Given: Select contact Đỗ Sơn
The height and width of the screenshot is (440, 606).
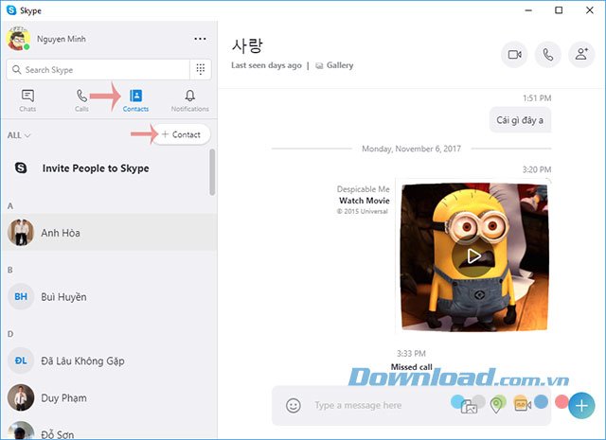Looking at the screenshot, I should tap(109, 429).
